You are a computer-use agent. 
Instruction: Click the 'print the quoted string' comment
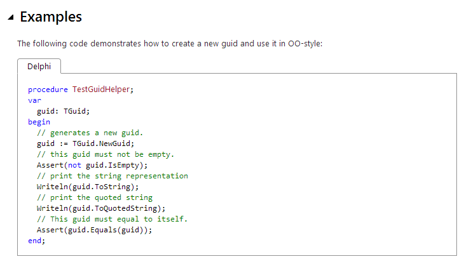pos(94,197)
